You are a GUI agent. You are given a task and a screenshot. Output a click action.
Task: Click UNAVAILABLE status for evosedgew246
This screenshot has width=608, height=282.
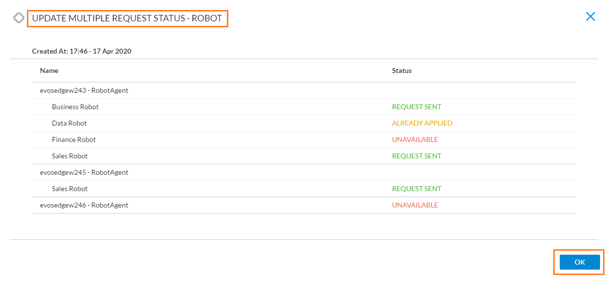[x=415, y=205]
